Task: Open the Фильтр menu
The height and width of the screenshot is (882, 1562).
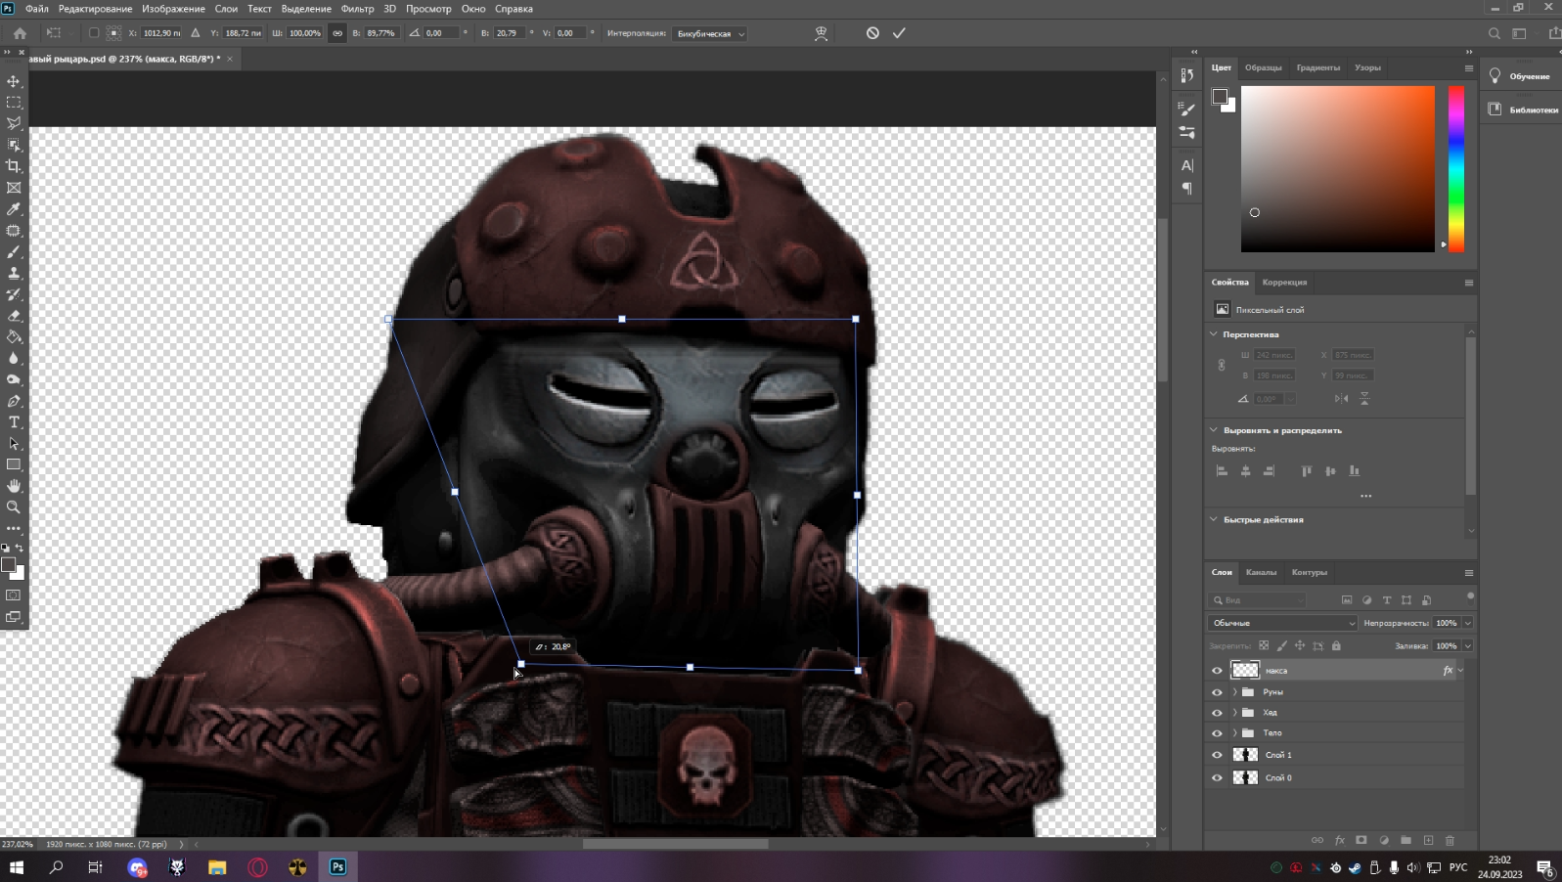Action: (x=357, y=9)
